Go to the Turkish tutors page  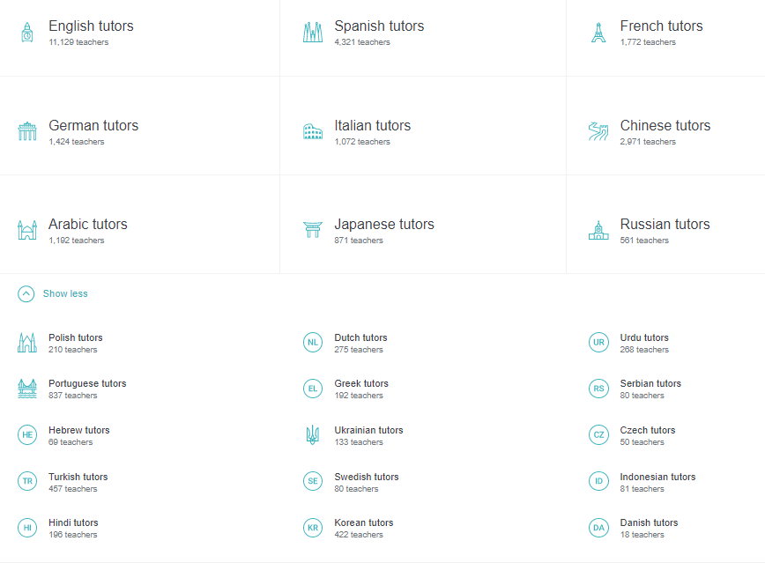(x=78, y=477)
